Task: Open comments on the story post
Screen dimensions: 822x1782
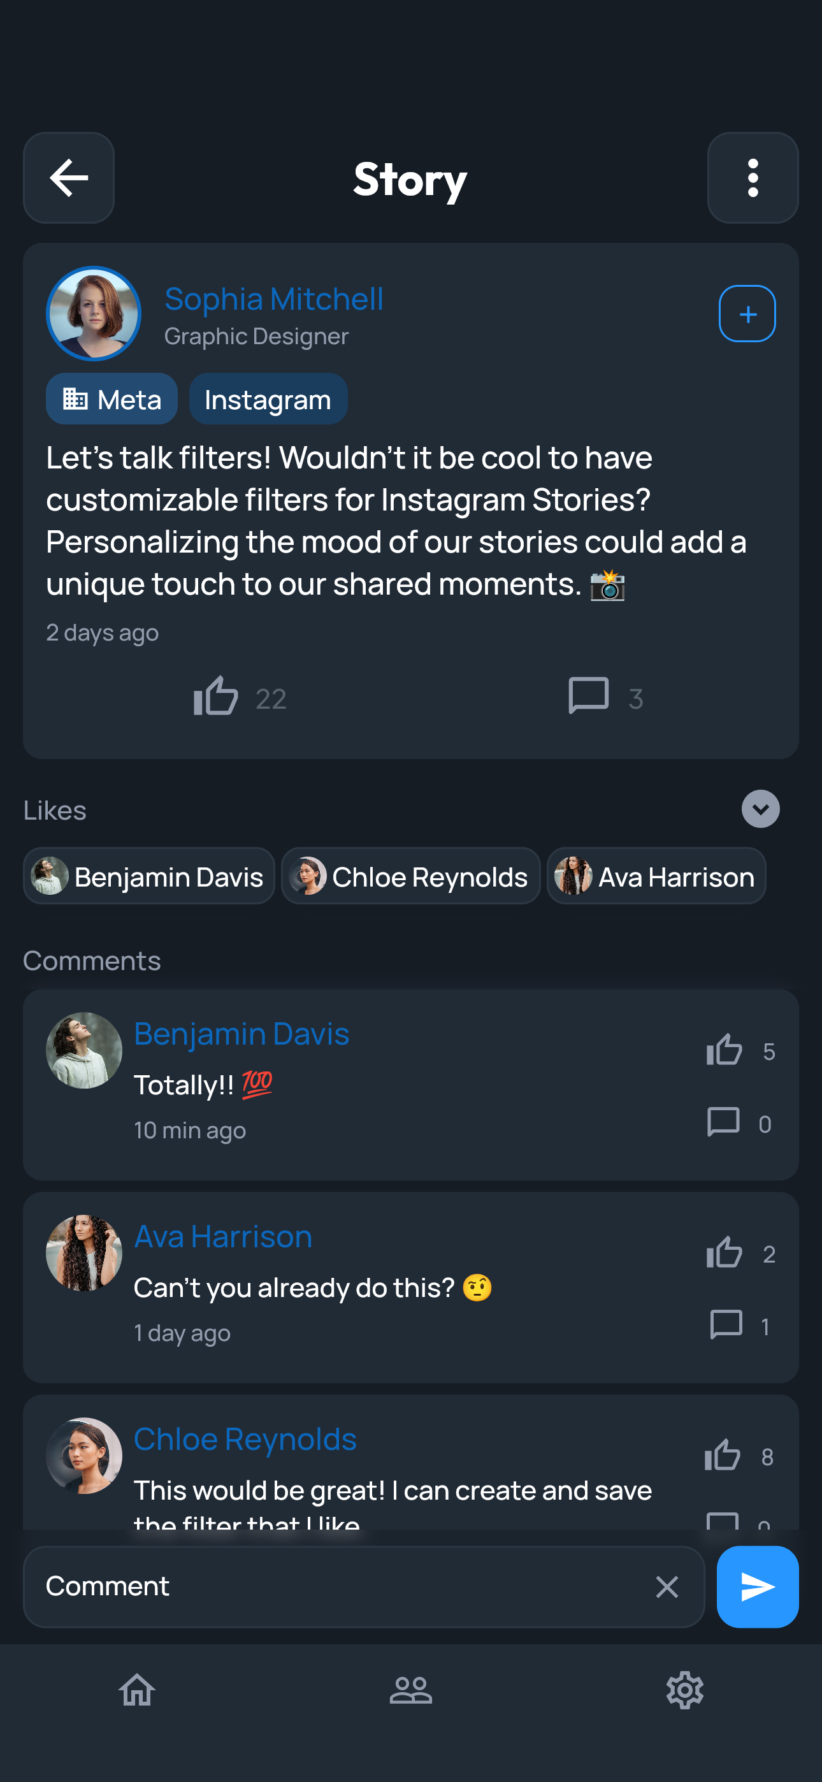Action: click(x=588, y=696)
